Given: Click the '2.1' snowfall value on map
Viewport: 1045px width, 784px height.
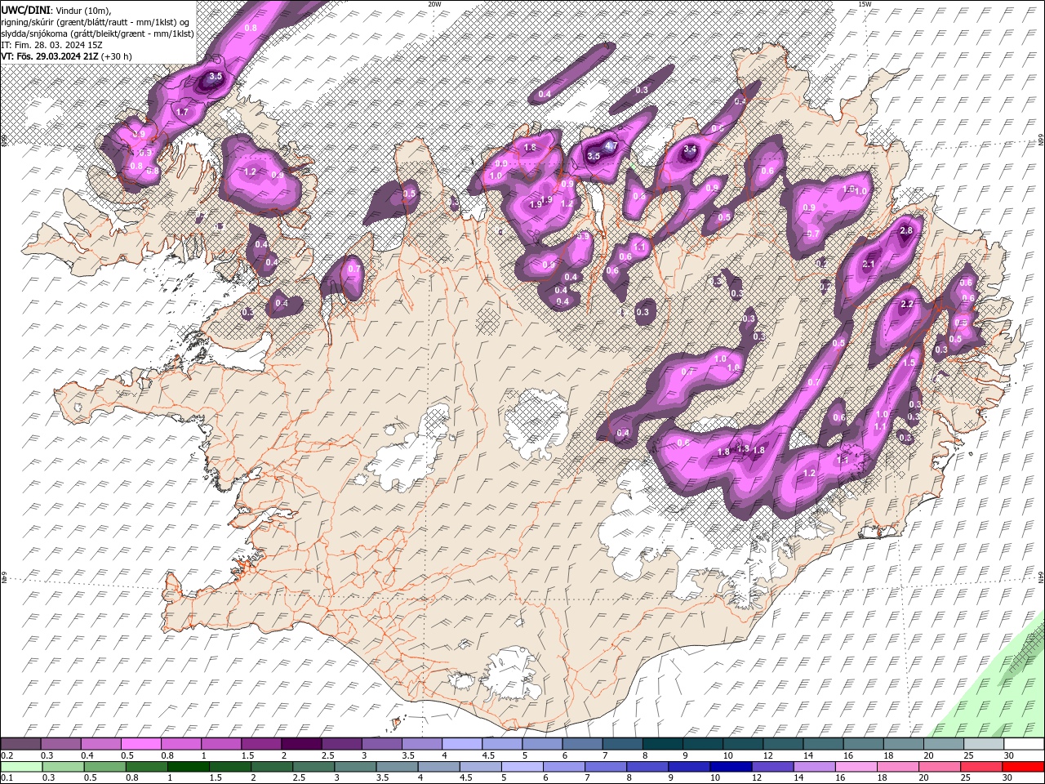Looking at the screenshot, I should point(869,265).
